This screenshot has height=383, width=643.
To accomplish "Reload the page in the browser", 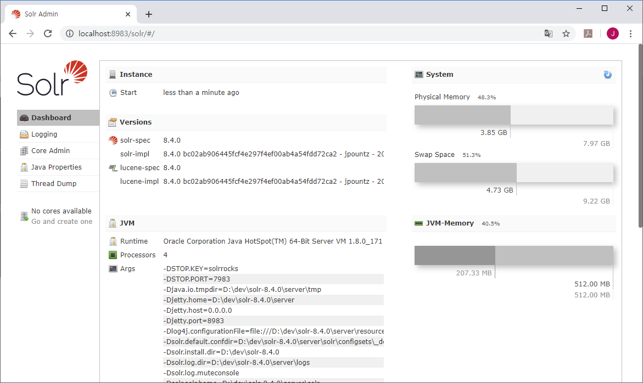I will point(48,33).
